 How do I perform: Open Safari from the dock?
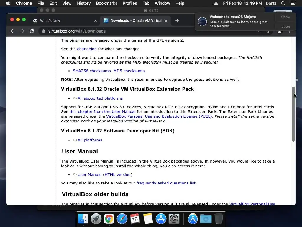pos(122,219)
